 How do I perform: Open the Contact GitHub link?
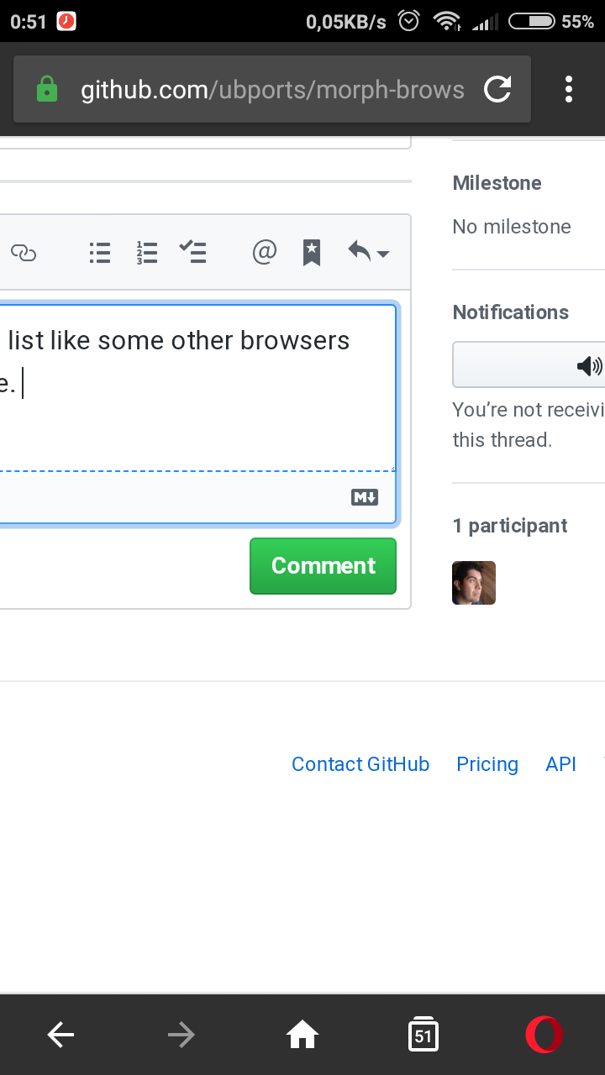point(360,764)
